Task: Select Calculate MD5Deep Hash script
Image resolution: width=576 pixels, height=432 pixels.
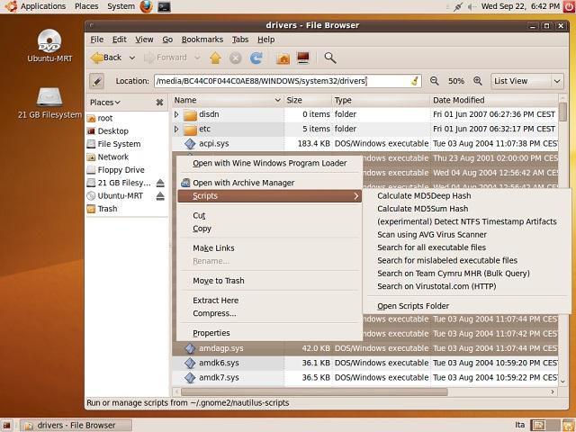Action: coord(423,195)
